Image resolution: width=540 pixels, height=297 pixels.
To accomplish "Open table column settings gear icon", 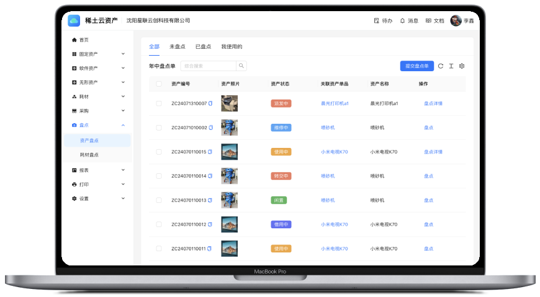I will click(462, 66).
